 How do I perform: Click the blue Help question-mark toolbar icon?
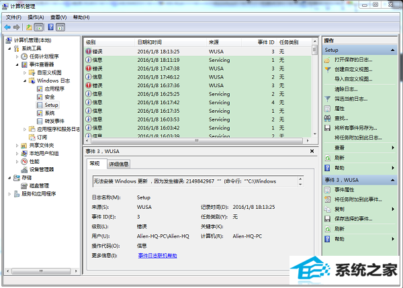pyautogui.click(x=51, y=27)
